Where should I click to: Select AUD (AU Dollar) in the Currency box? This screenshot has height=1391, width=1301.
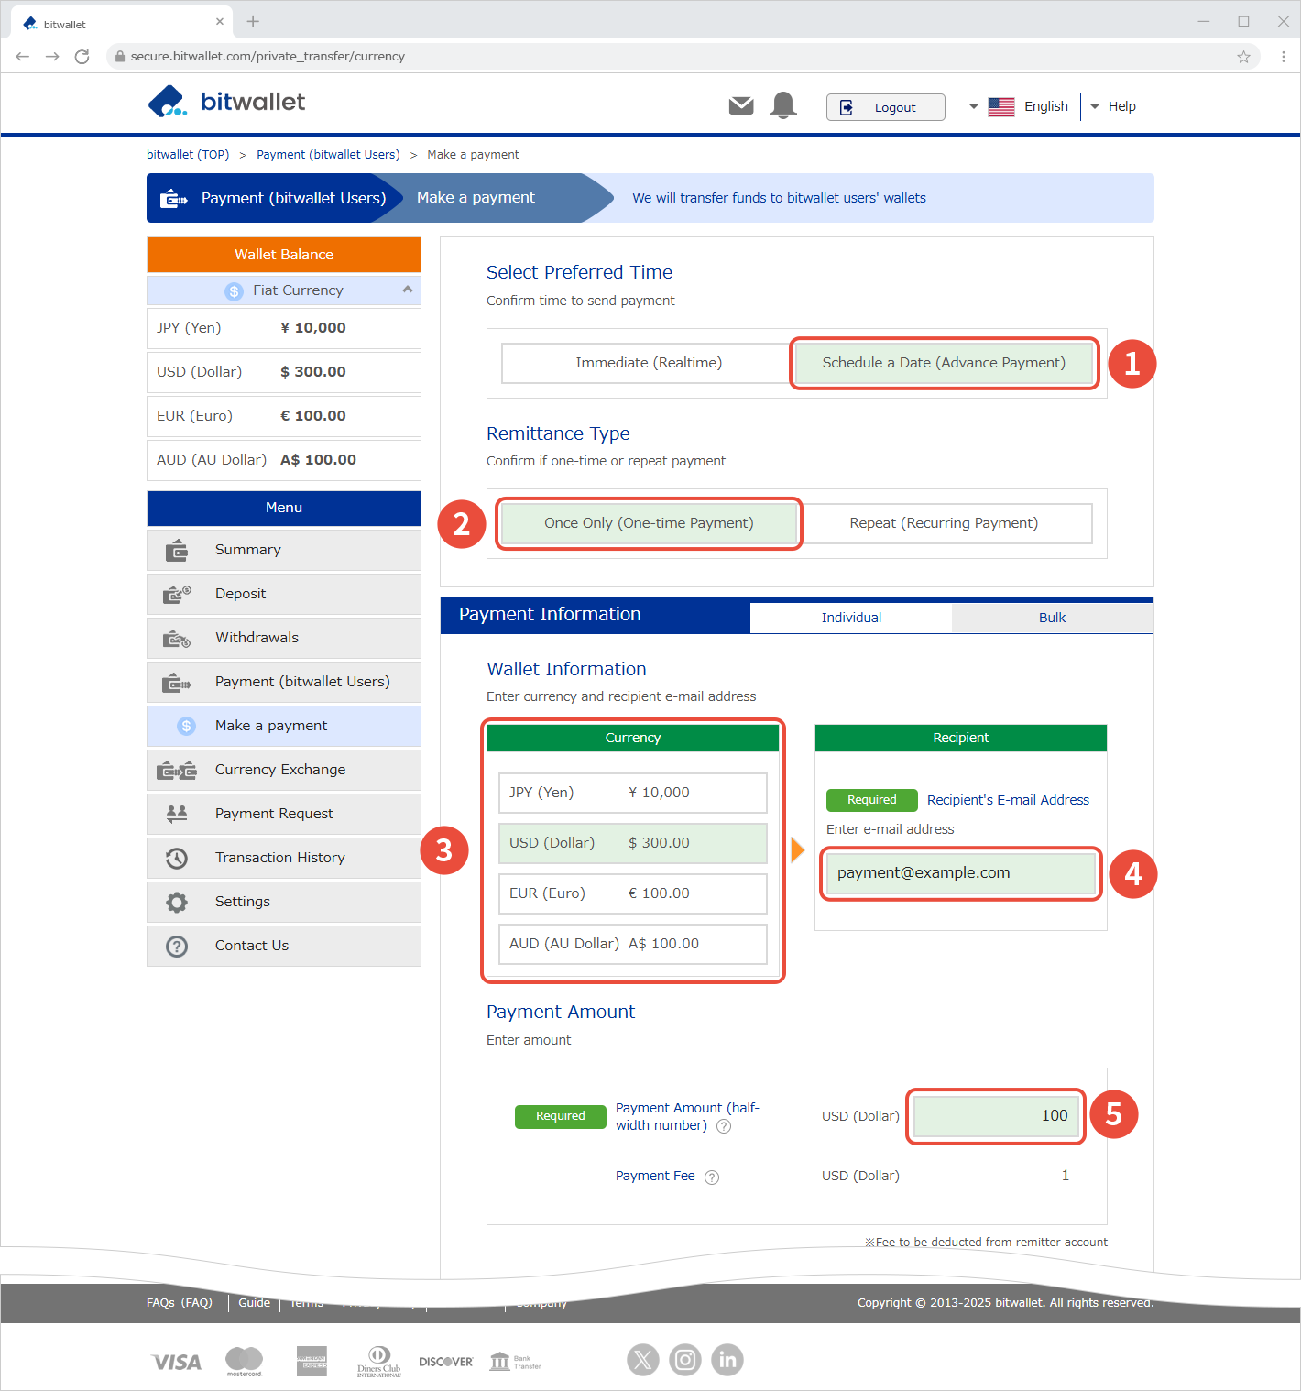632,944
